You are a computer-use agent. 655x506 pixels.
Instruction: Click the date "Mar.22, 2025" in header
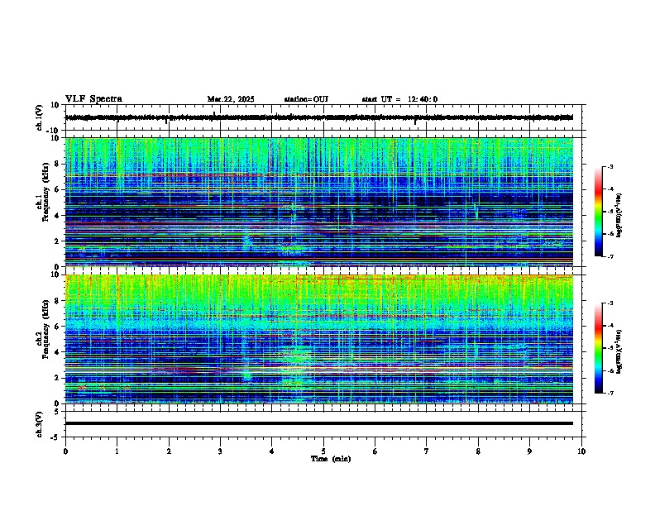[231, 99]
